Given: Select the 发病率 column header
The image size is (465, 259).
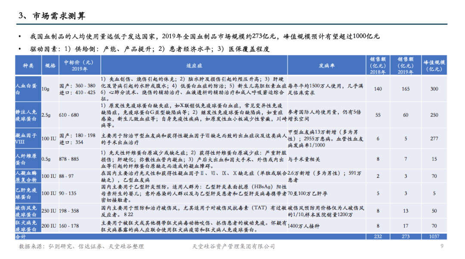Looking at the screenshot, I should [326, 66].
